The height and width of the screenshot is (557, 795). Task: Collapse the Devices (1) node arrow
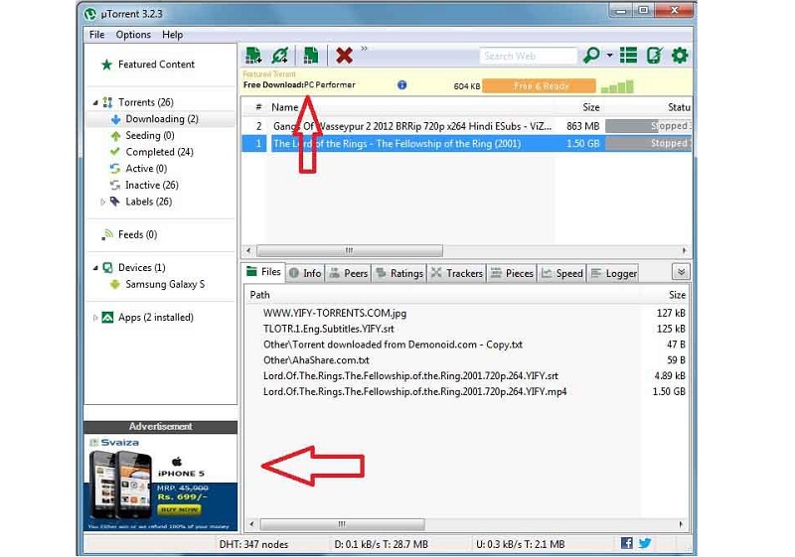pos(95,268)
